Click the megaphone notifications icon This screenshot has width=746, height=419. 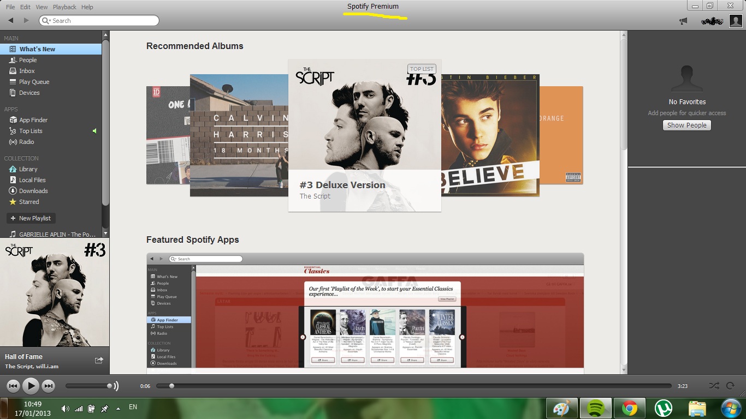tap(683, 21)
